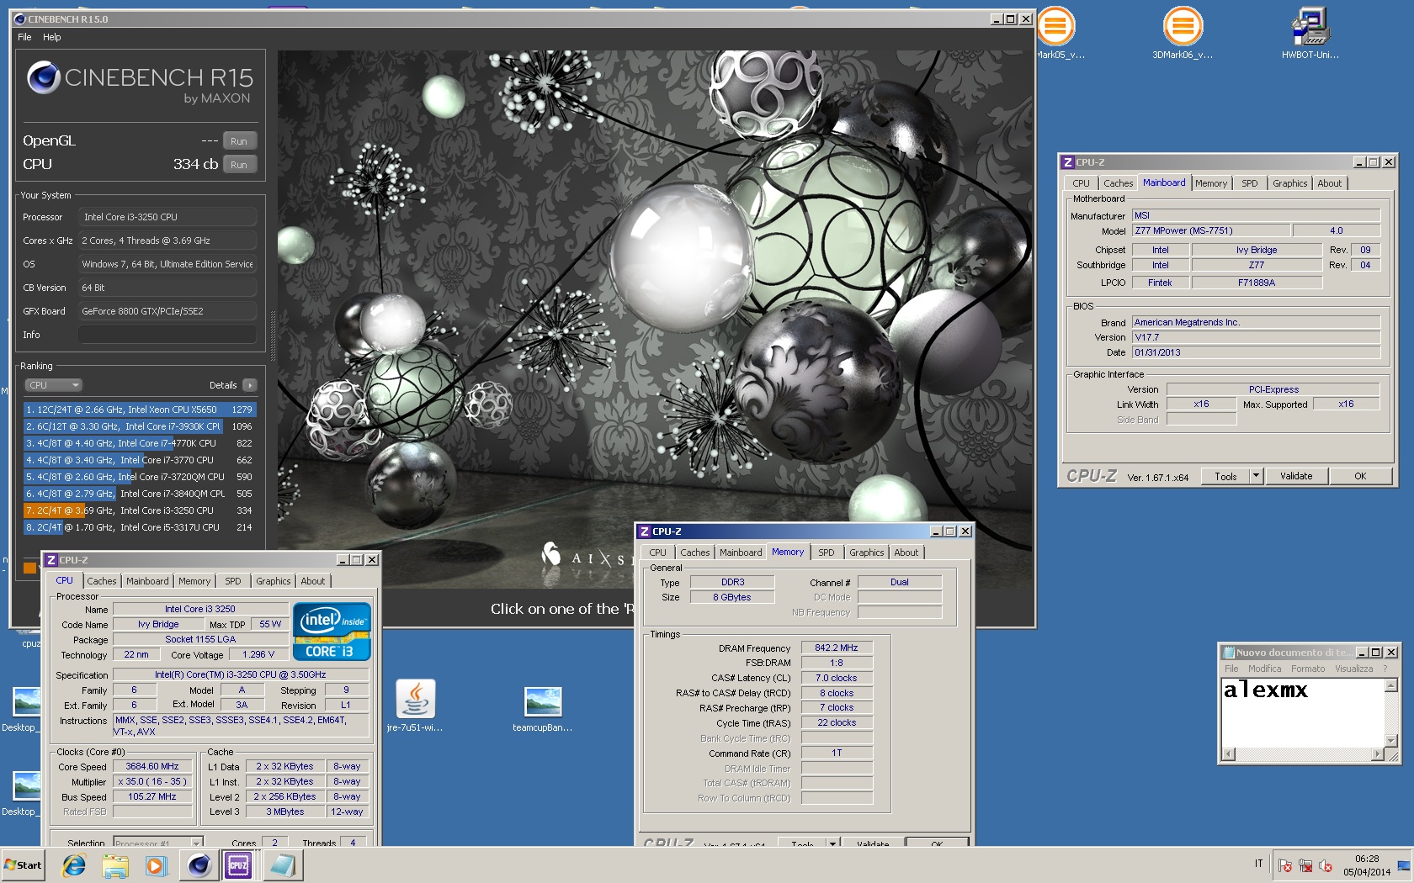Click Notepad horizontal scrollbar left arrow

point(1228,754)
